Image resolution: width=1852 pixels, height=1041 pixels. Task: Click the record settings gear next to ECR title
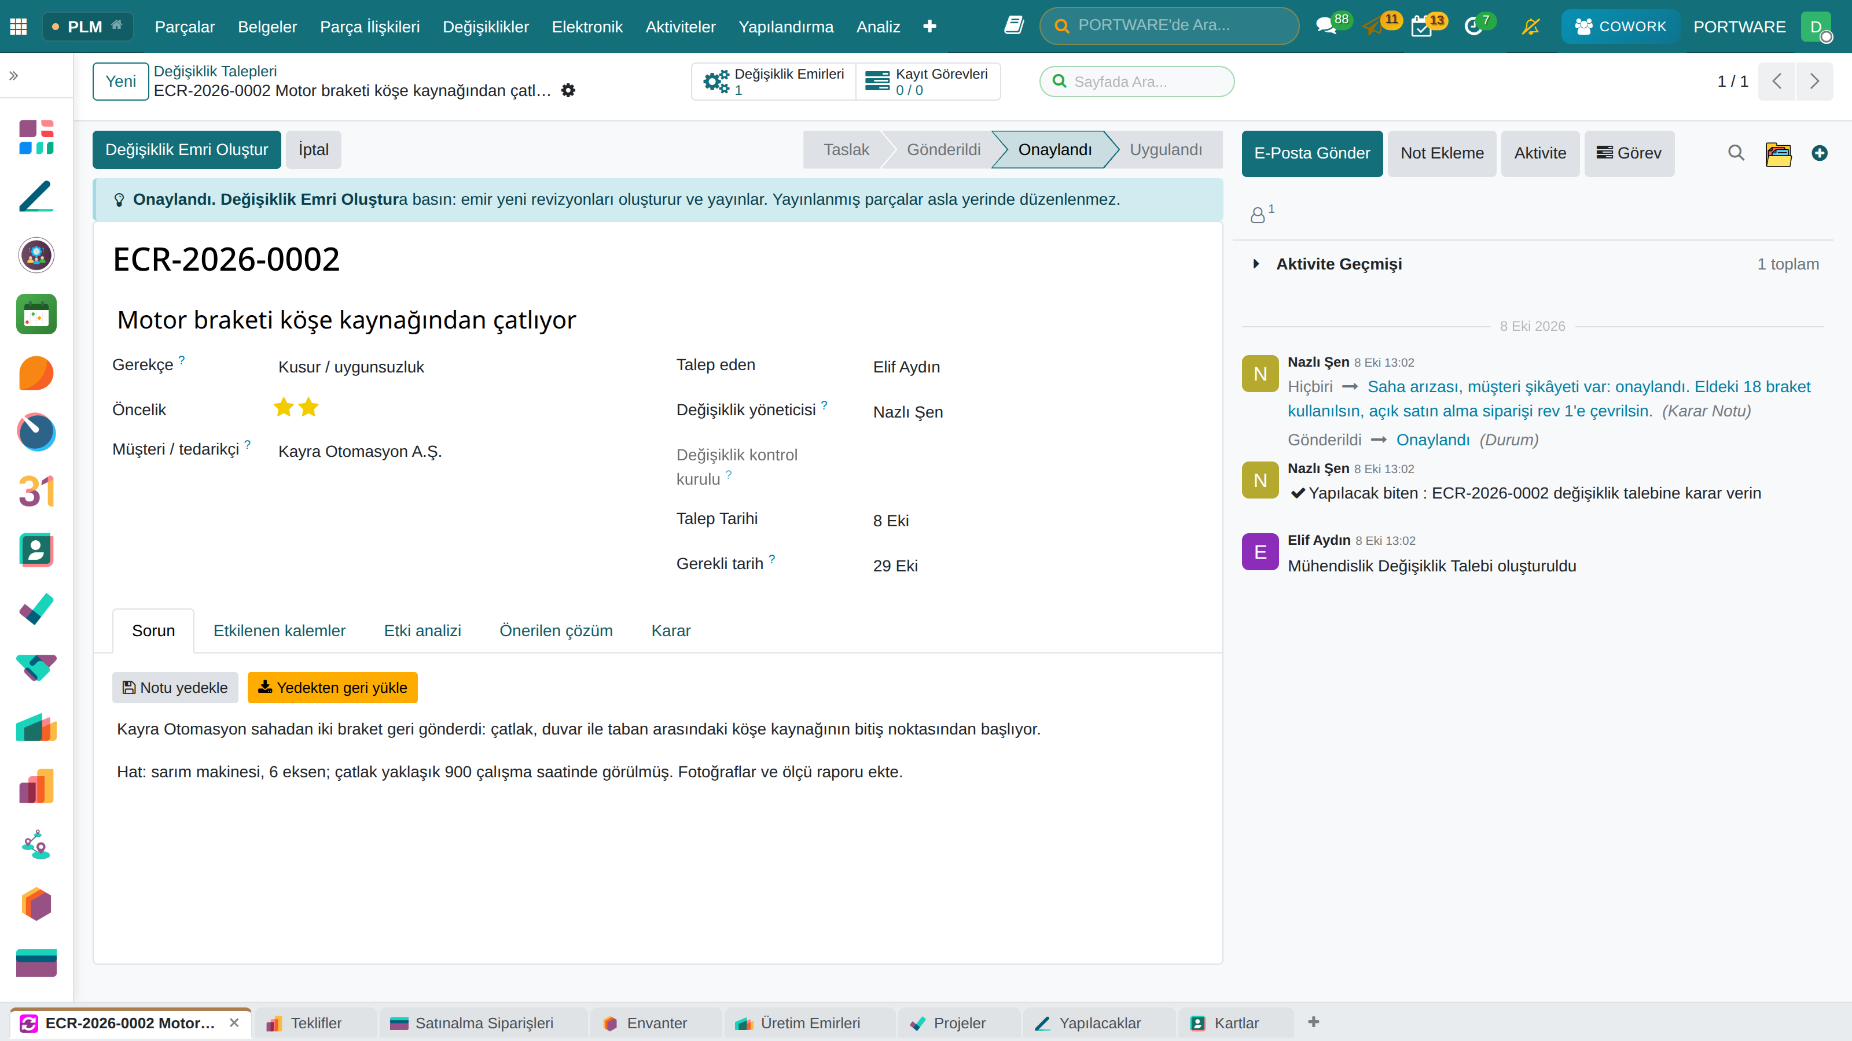pyautogui.click(x=568, y=91)
